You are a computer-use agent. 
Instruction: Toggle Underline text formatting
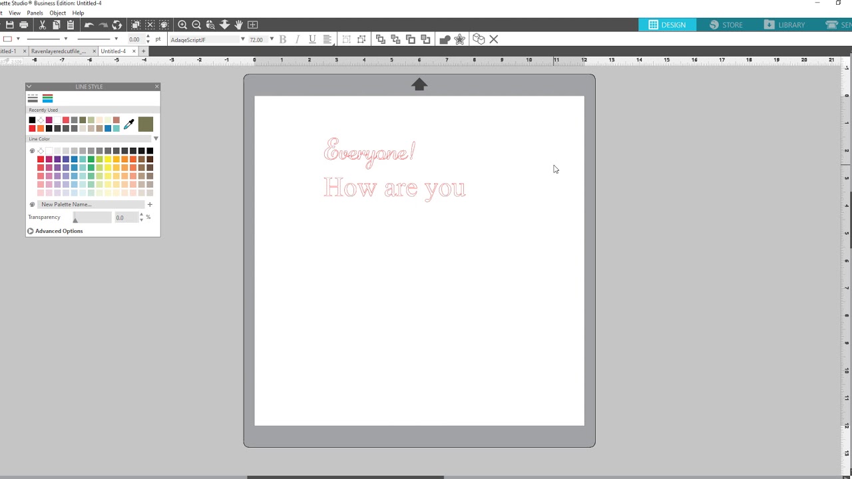coord(312,39)
